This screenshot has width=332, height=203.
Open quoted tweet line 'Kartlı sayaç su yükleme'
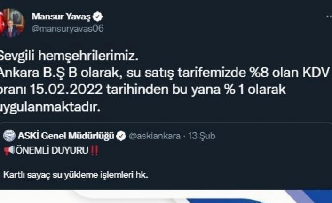click(x=76, y=175)
